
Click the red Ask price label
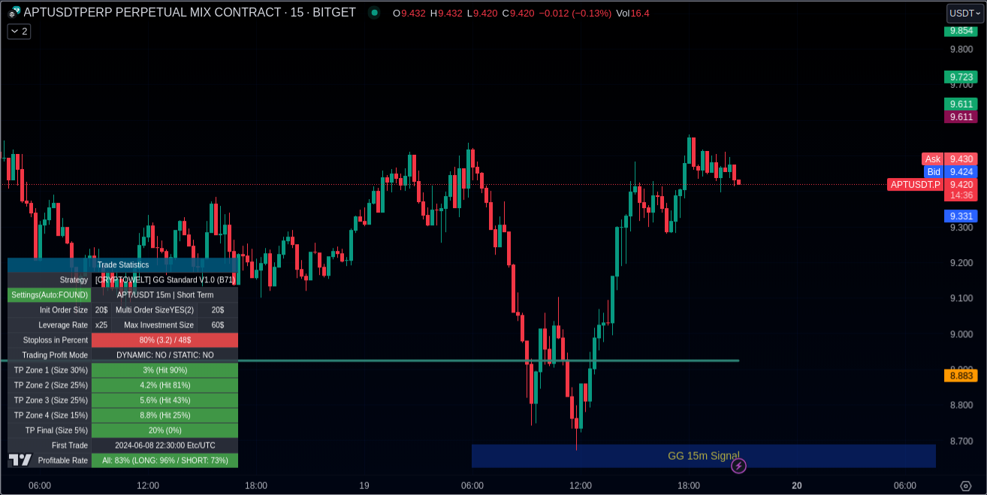coord(932,159)
